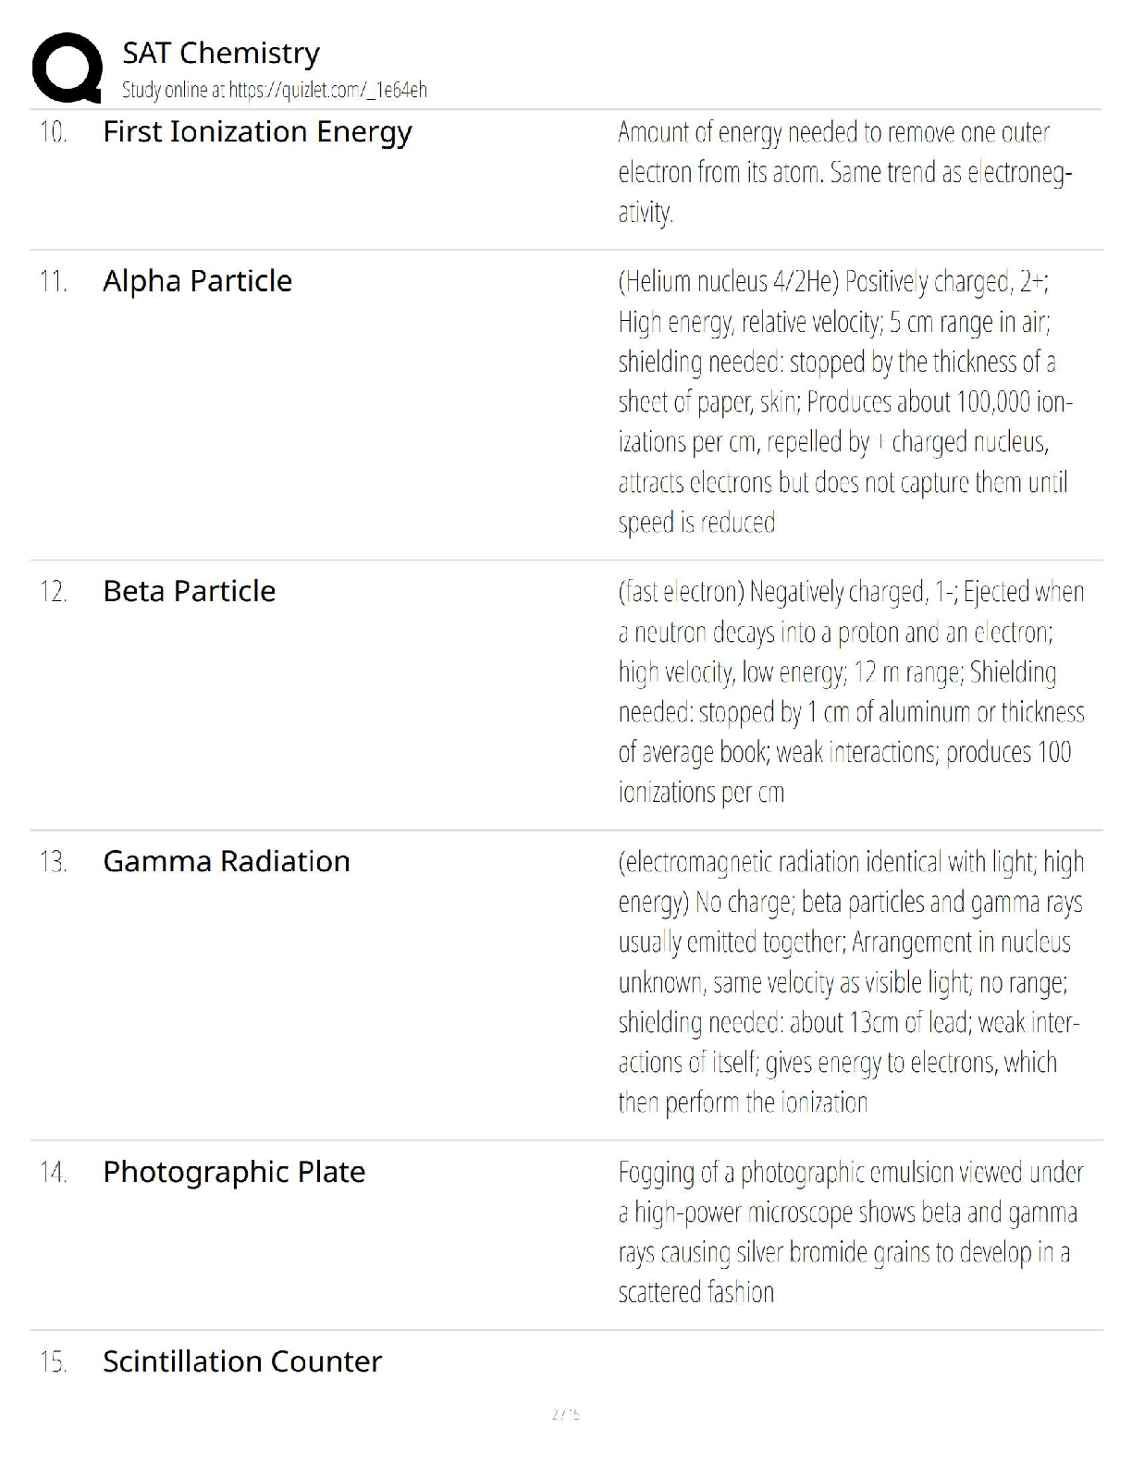Click the page number at bottom
This screenshot has width=1132, height=1465.
coord(565,1414)
